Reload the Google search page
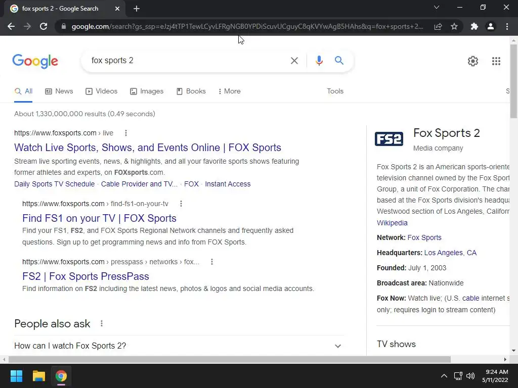Image resolution: width=518 pixels, height=388 pixels. pyautogui.click(x=44, y=26)
